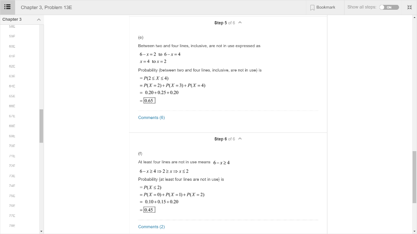Screen dimensions: 417x234
Task: Click the Chapter 3, Problem 13E title
Action: [47, 7]
